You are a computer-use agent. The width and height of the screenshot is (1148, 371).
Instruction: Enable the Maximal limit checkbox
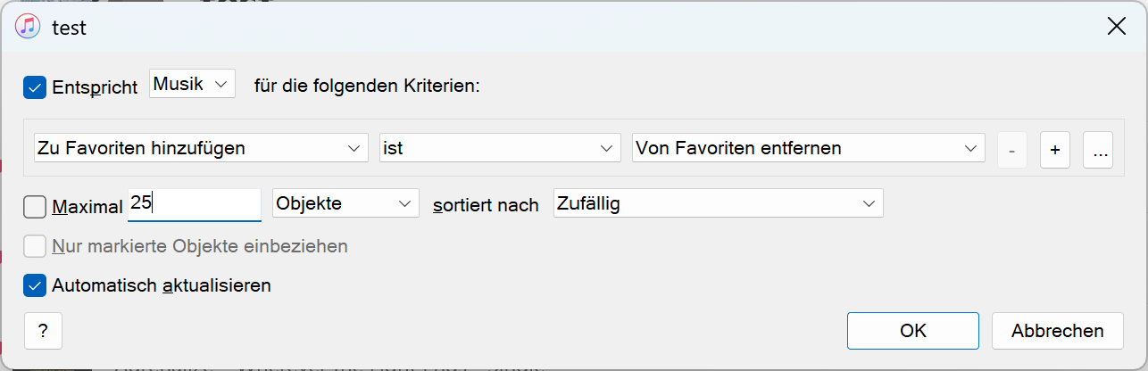[35, 206]
